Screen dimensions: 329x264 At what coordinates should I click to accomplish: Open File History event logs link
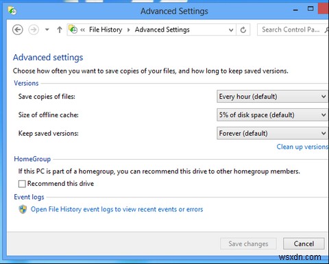click(x=117, y=209)
